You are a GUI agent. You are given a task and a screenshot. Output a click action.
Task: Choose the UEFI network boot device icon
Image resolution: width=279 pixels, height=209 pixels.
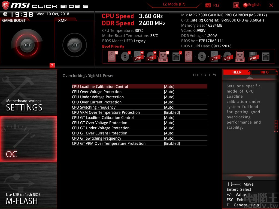click(177, 56)
